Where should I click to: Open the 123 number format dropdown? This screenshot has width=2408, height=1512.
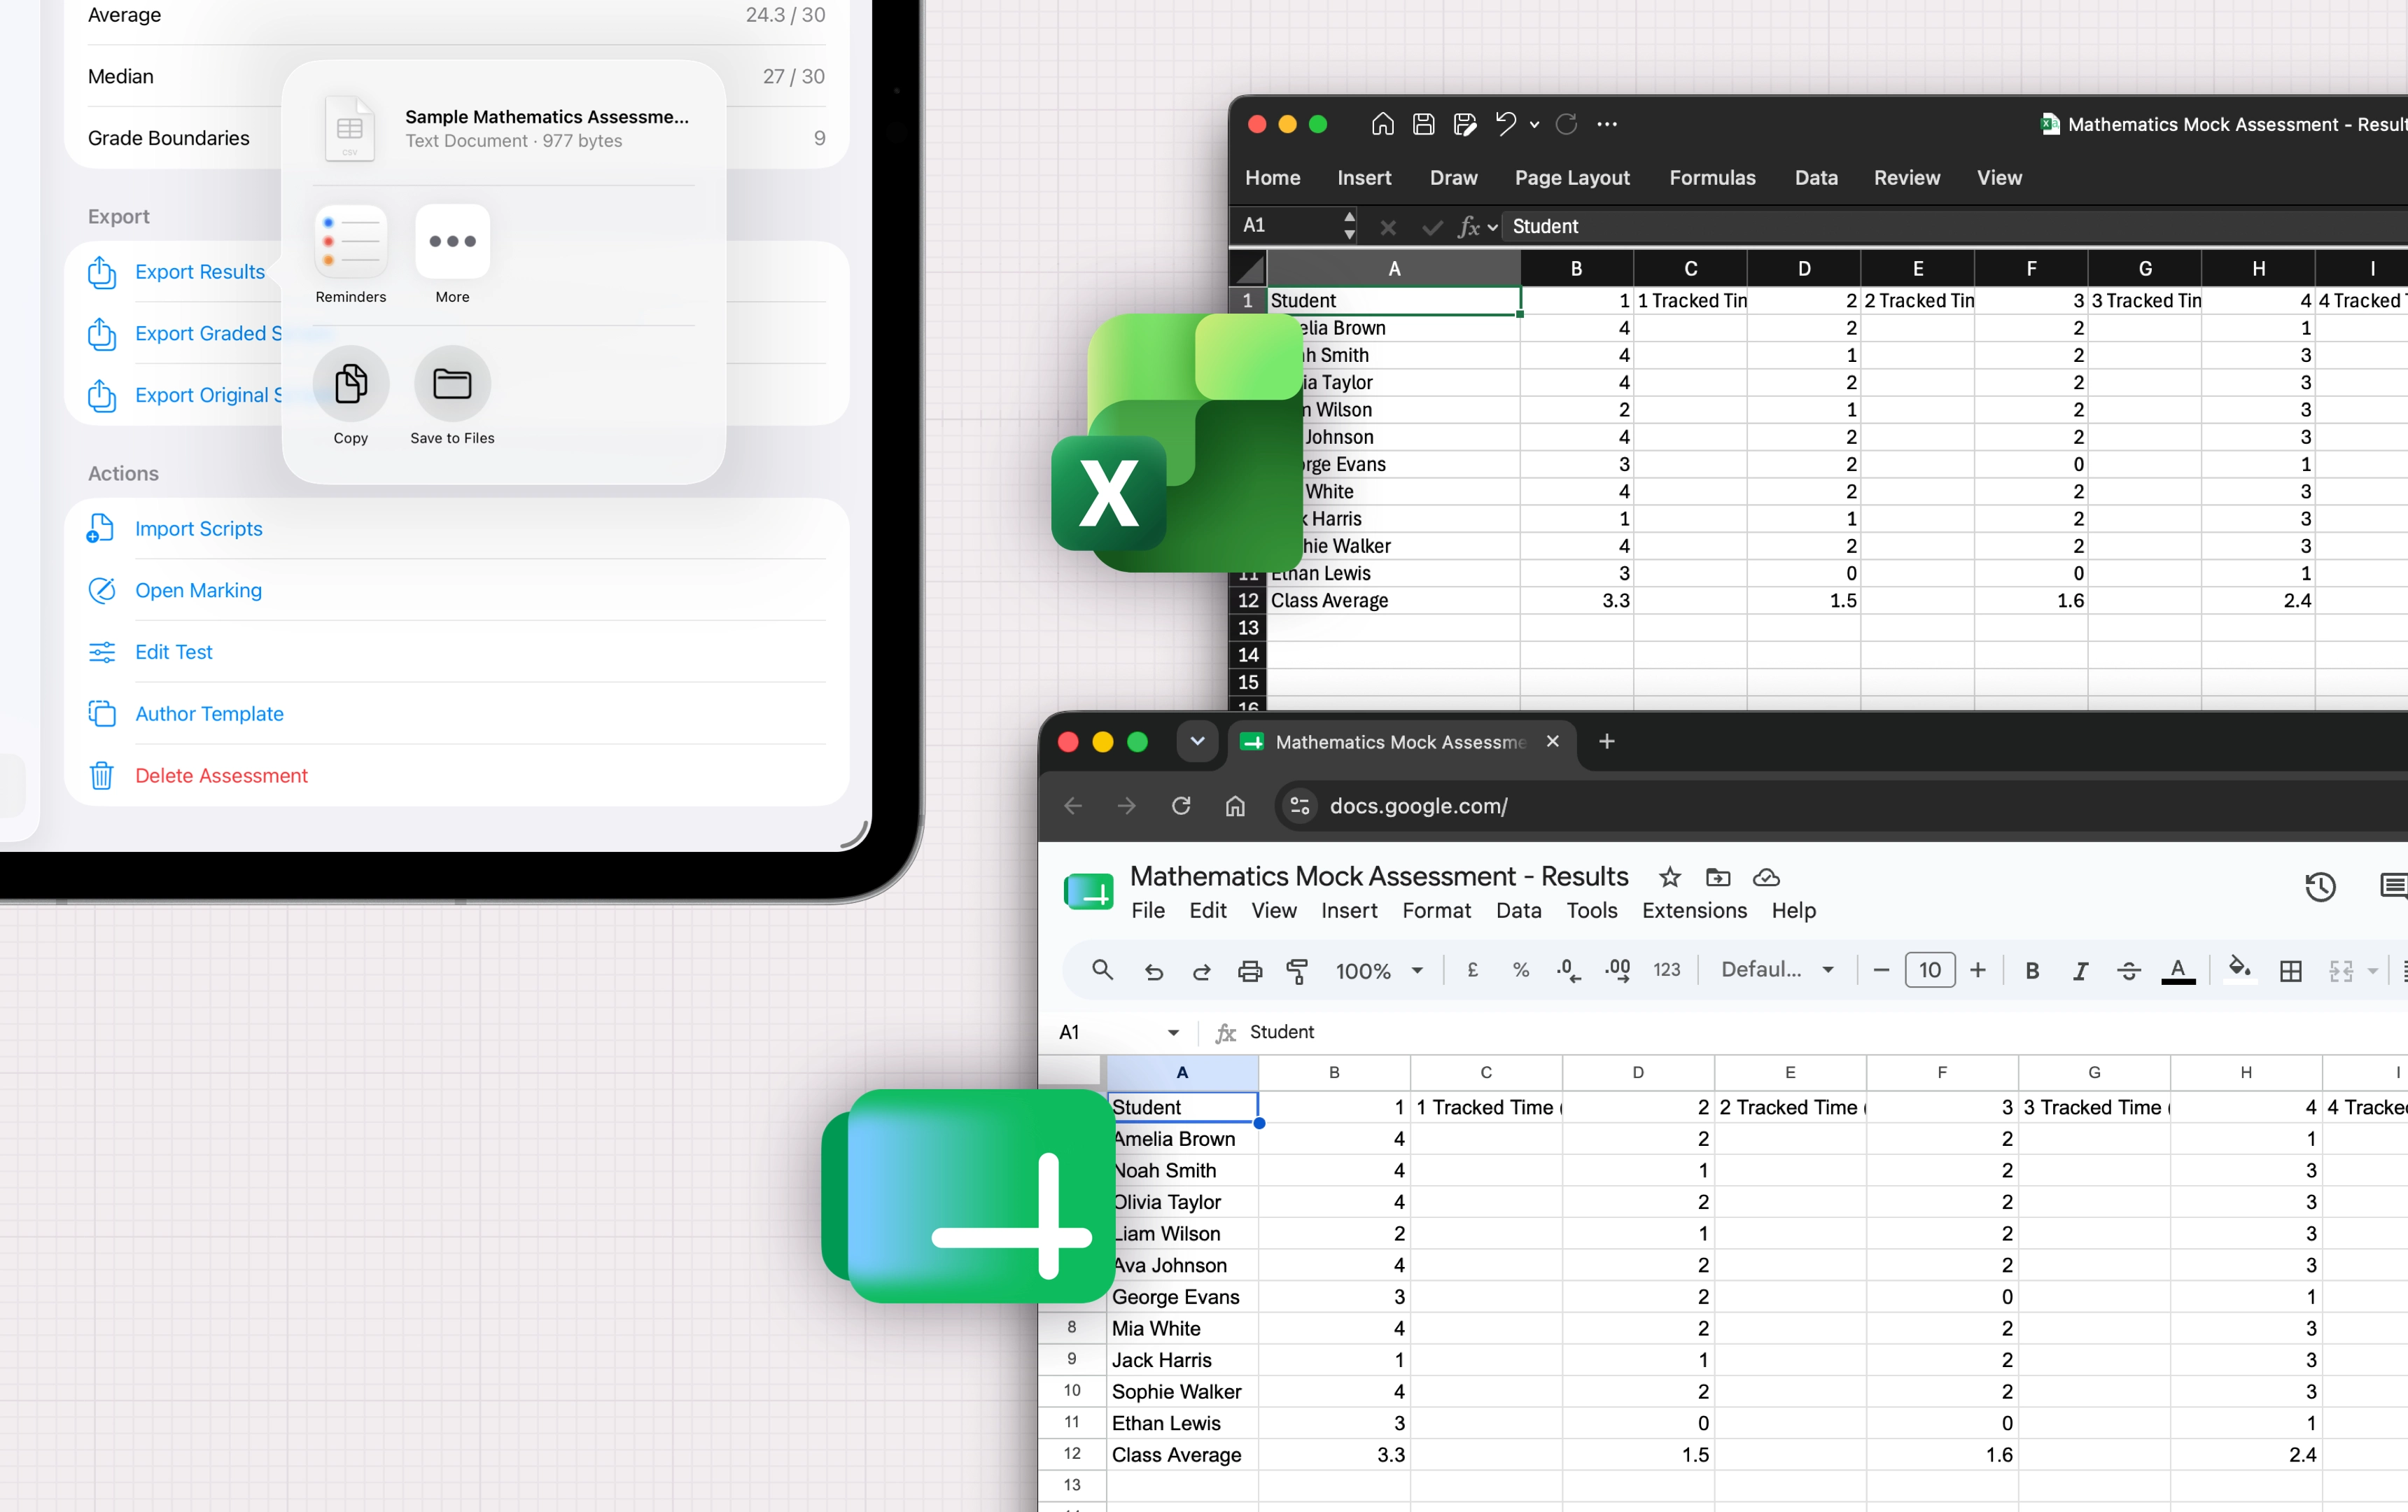(1666, 970)
